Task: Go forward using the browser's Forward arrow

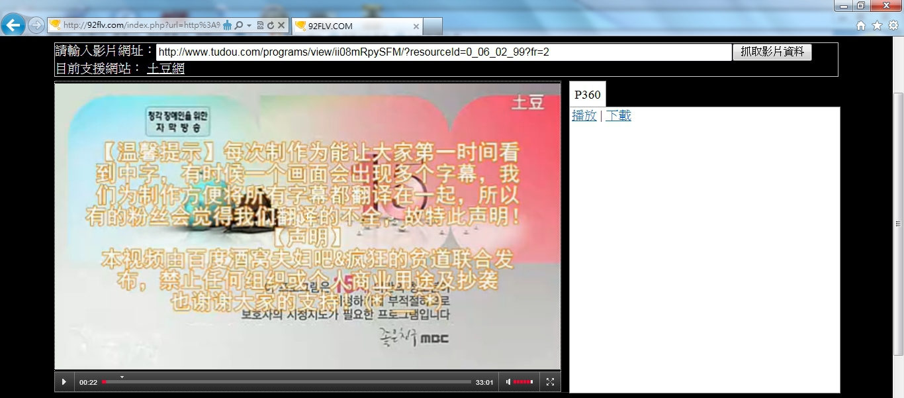Action: coord(36,25)
